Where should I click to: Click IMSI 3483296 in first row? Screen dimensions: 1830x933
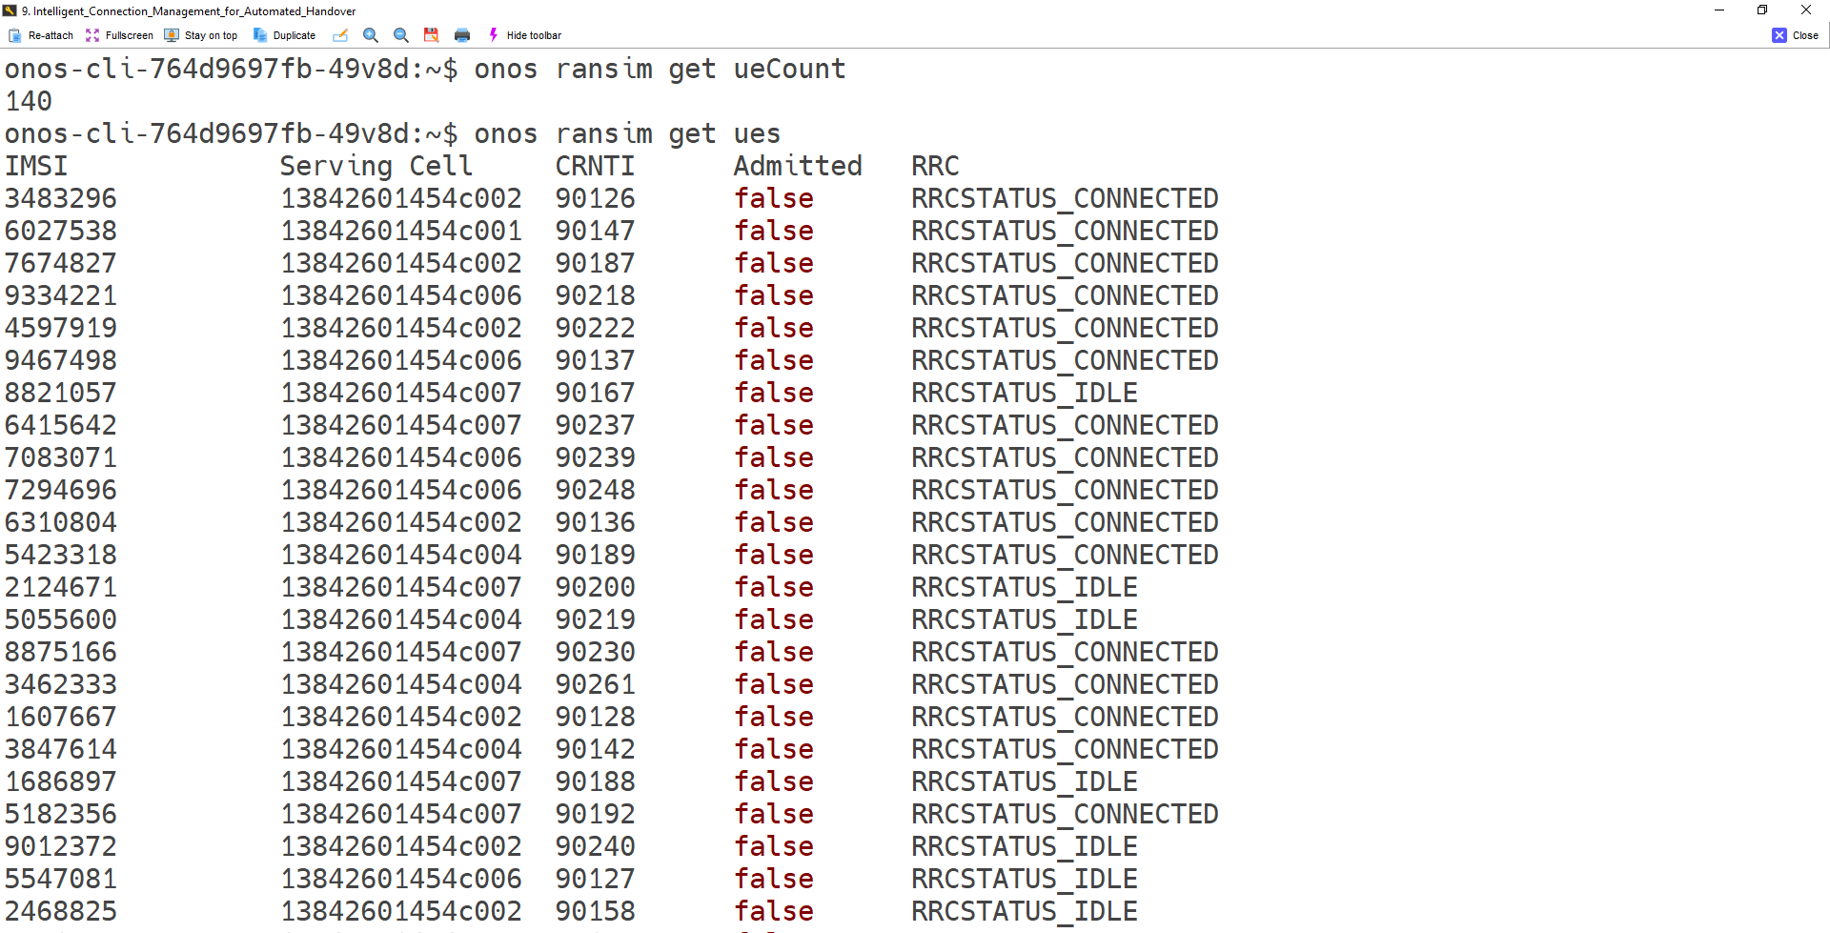(61, 198)
